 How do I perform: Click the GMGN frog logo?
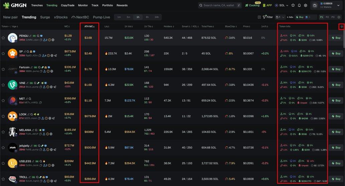pyautogui.click(x=6, y=5)
